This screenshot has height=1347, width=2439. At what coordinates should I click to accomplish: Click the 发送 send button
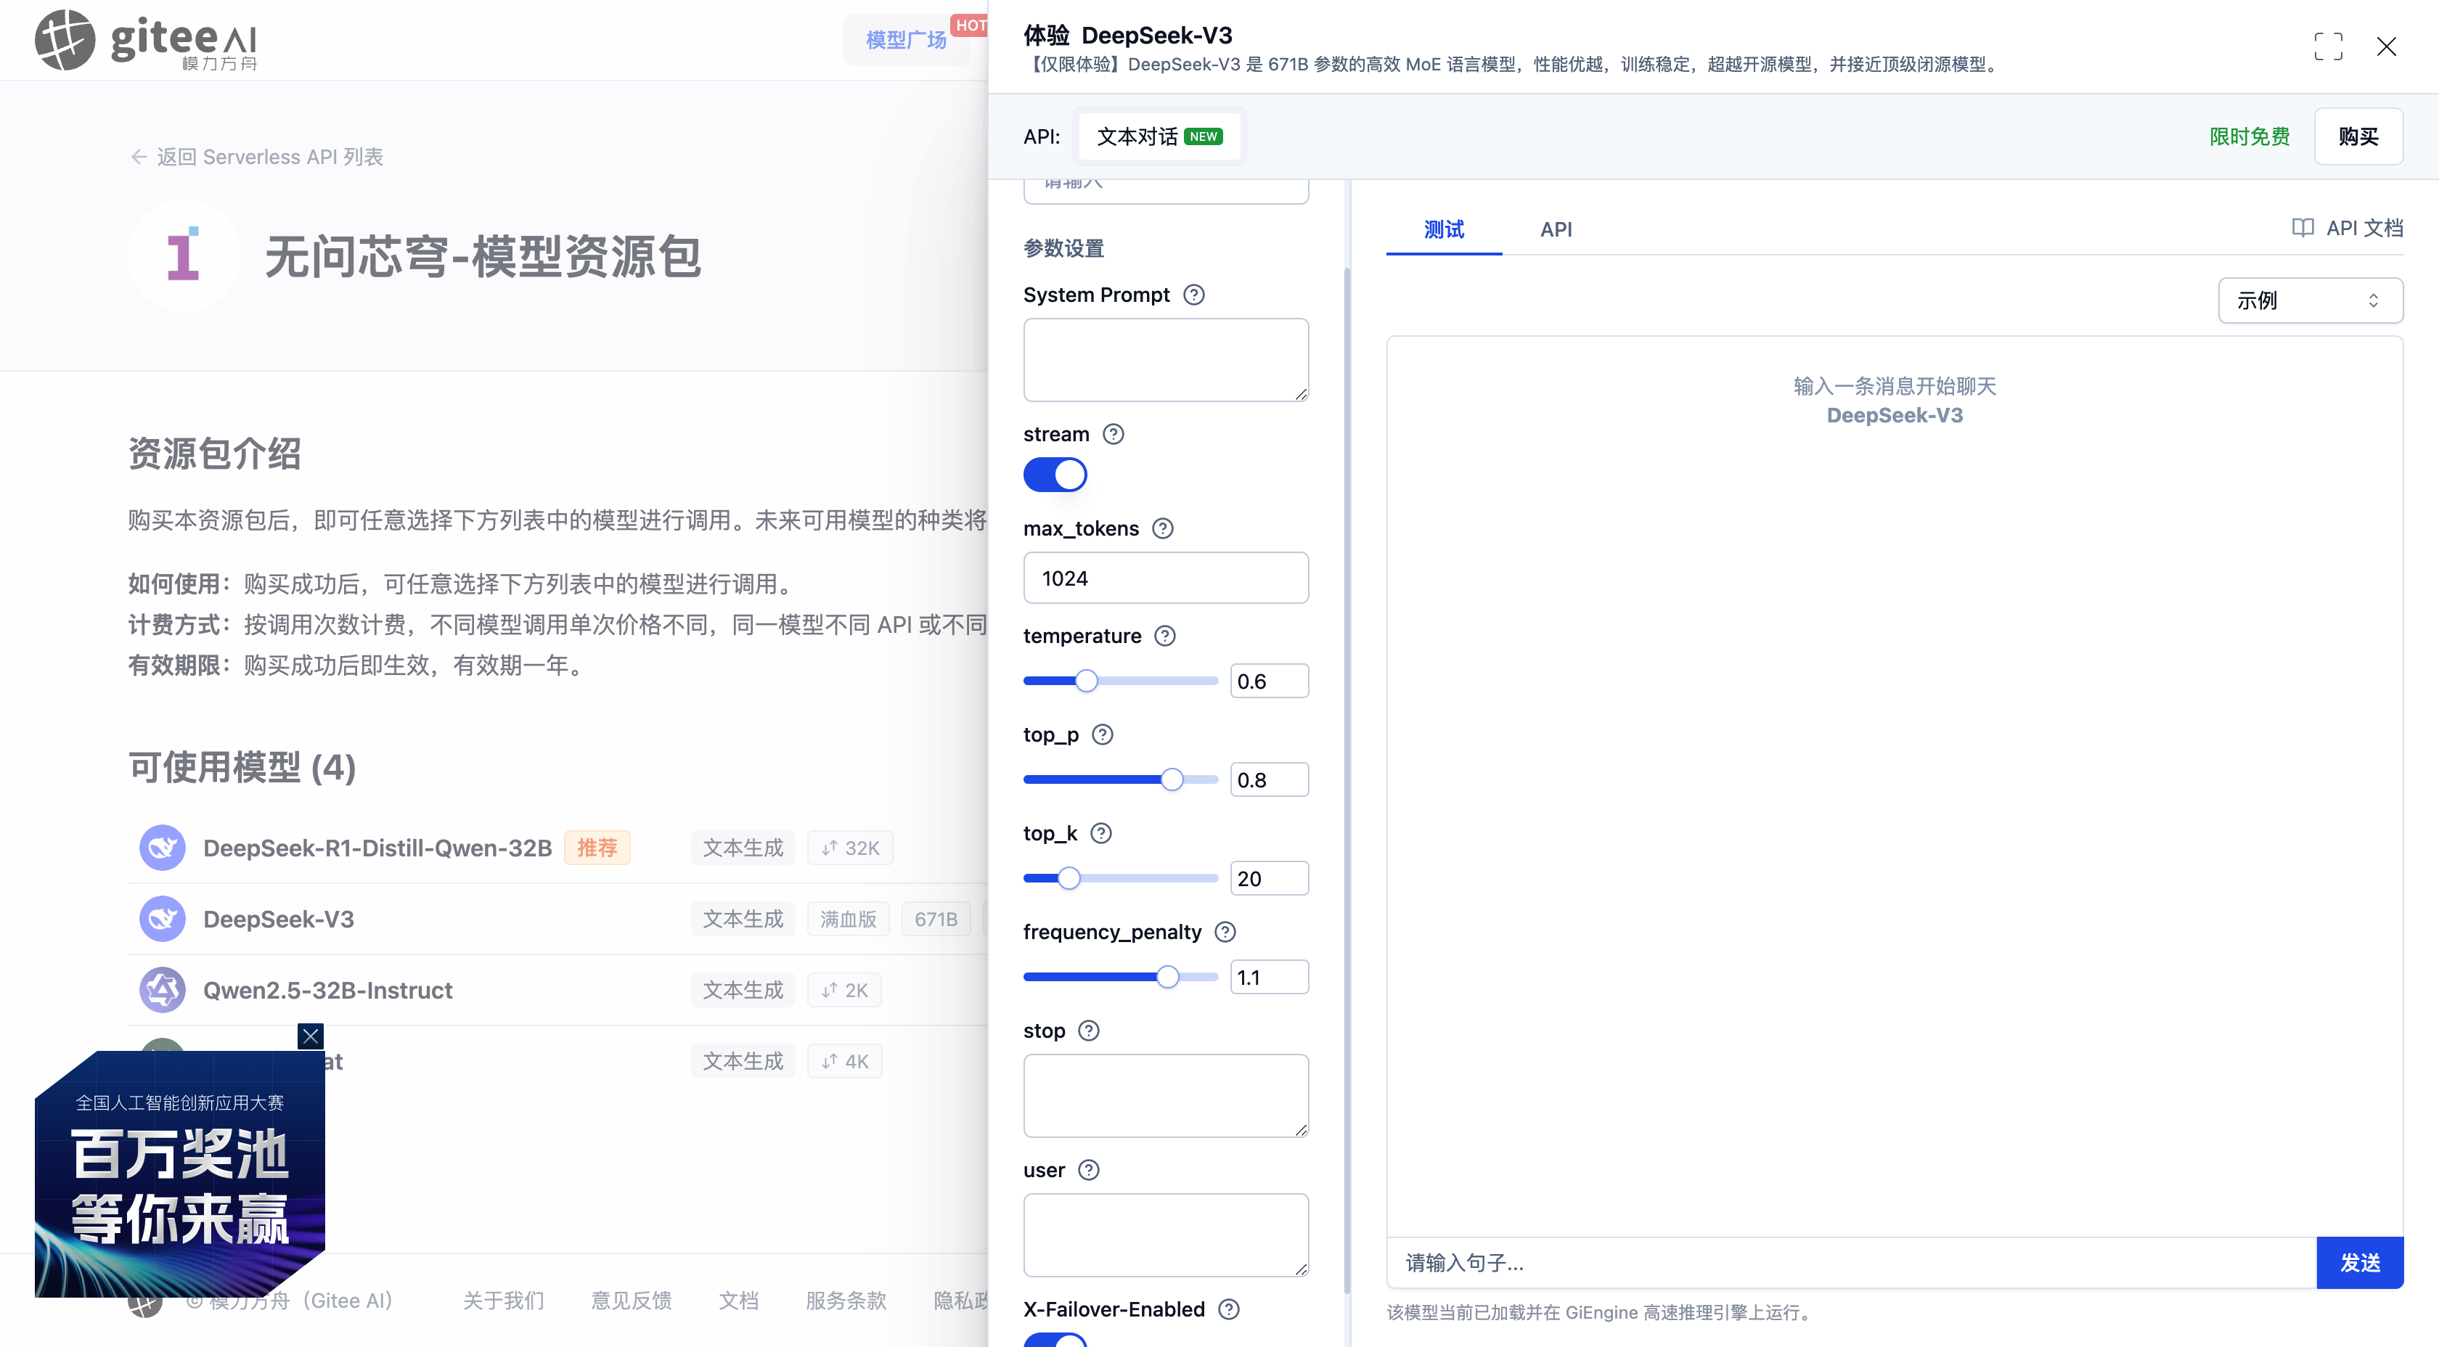click(x=2359, y=1262)
